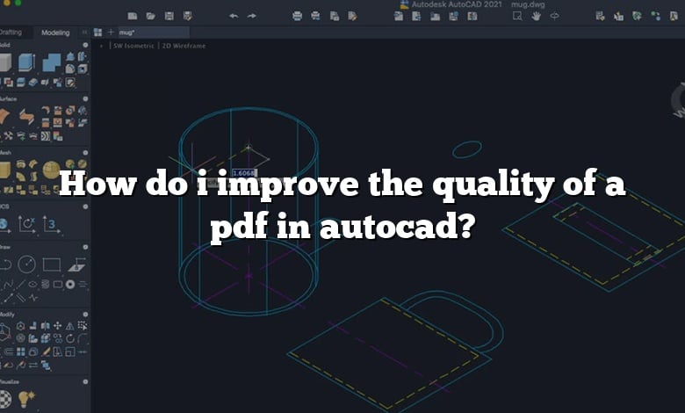Click the checkered materials sphere in Visualize

(4, 399)
